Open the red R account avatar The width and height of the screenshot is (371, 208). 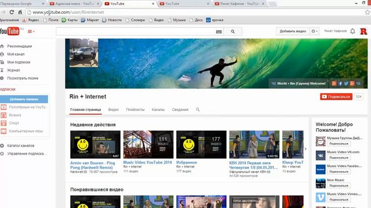coord(363,31)
